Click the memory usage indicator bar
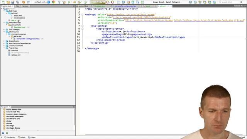The height and width of the screenshot is (139, 247). (x=98, y=2)
